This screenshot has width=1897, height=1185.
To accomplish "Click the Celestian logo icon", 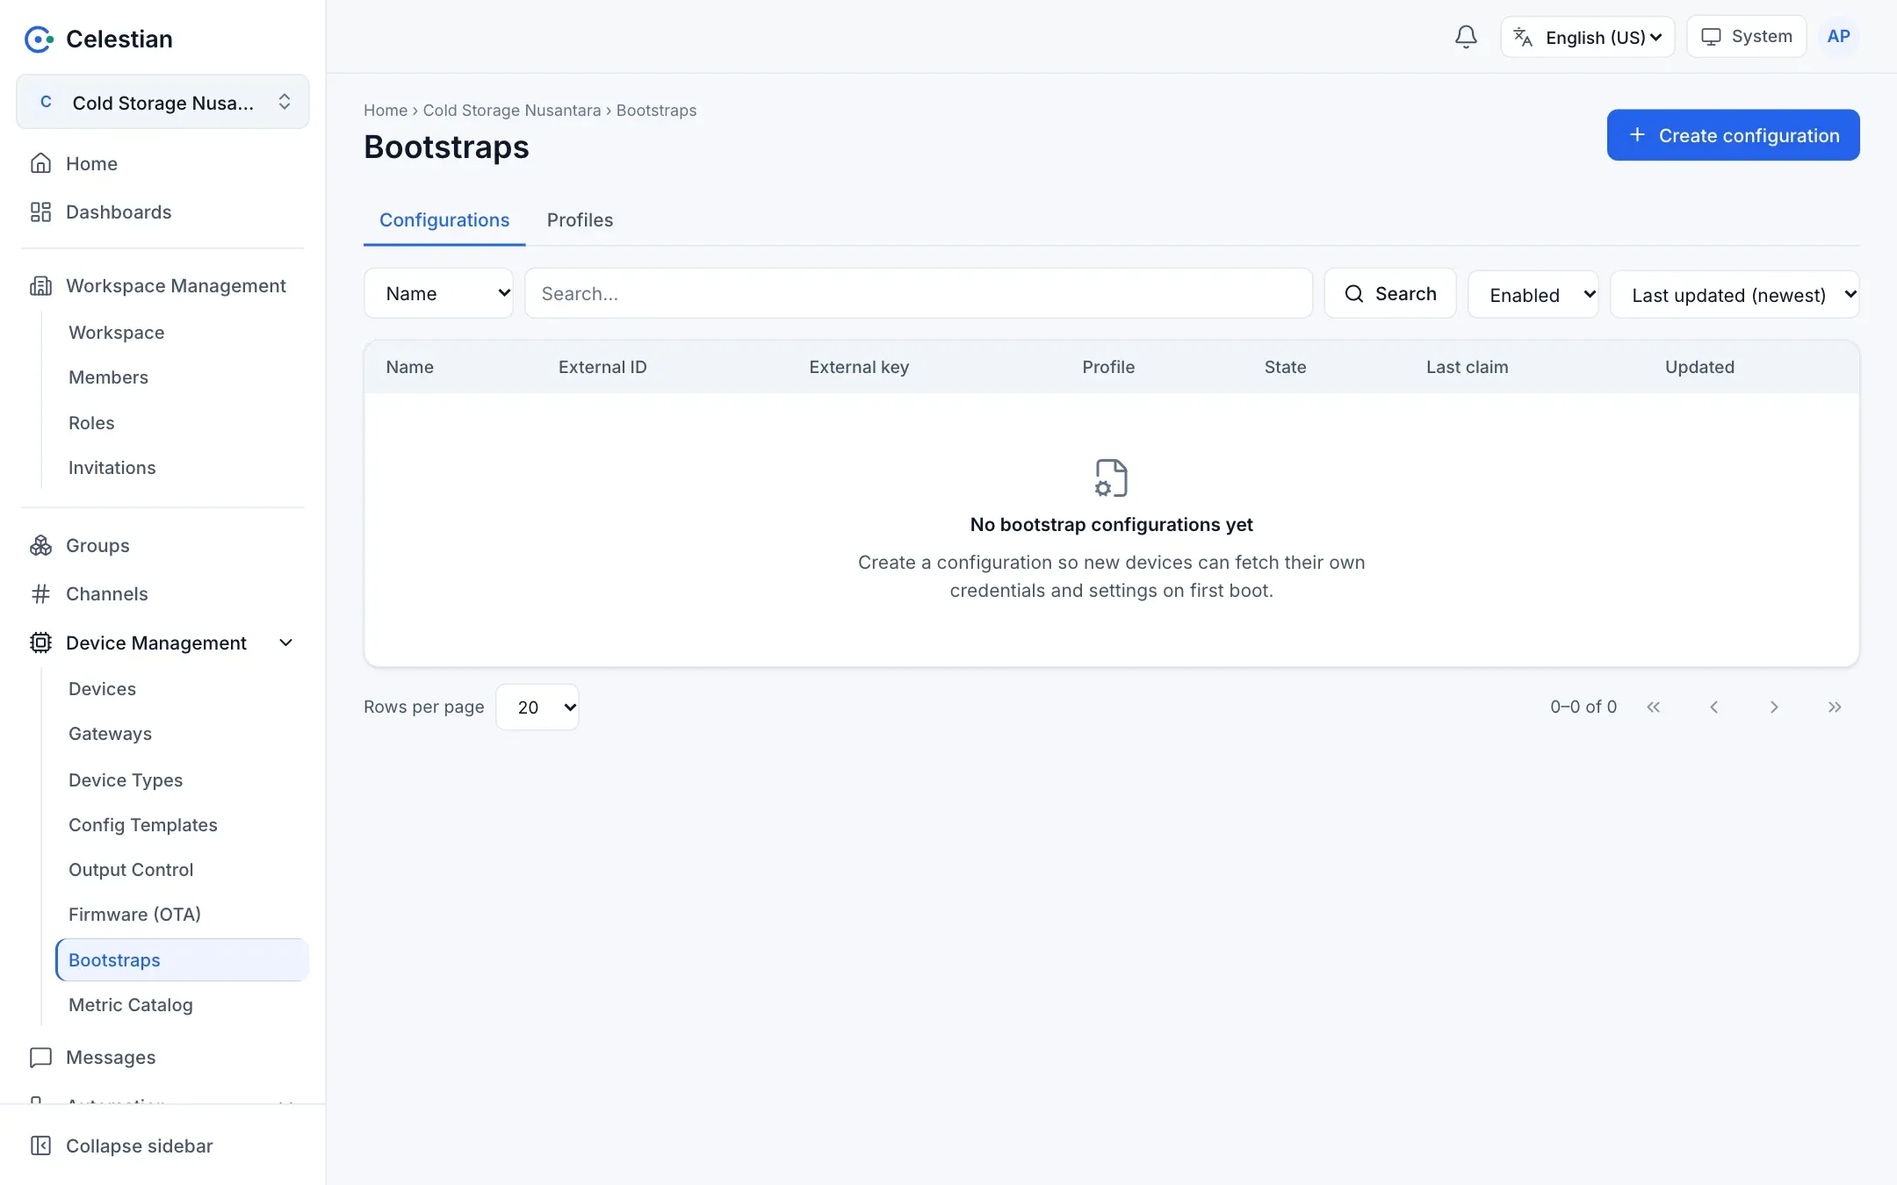I will coord(39,39).
